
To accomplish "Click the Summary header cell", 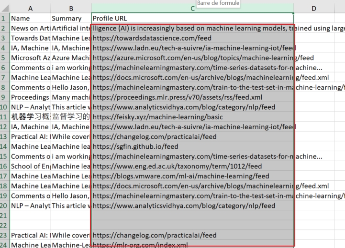I will (x=71, y=18).
